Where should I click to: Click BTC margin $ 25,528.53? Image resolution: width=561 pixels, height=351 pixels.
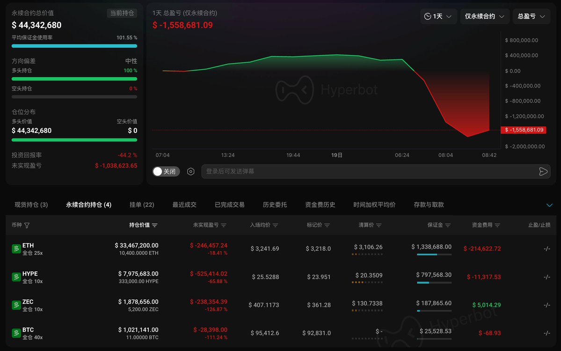click(x=436, y=331)
